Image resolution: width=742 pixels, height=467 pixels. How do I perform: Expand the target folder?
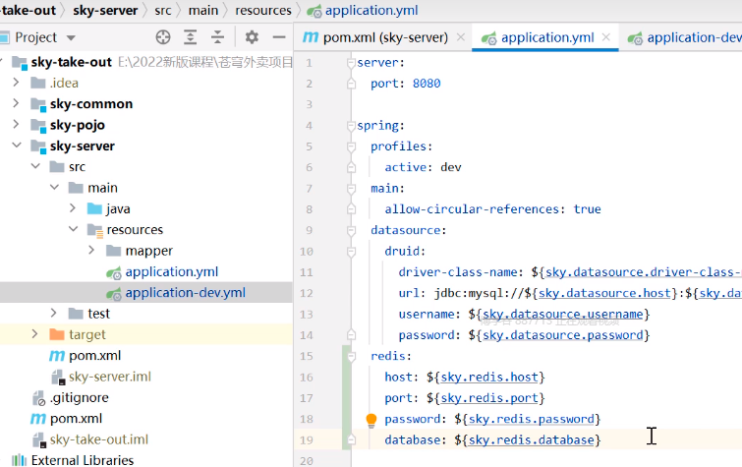pos(34,334)
